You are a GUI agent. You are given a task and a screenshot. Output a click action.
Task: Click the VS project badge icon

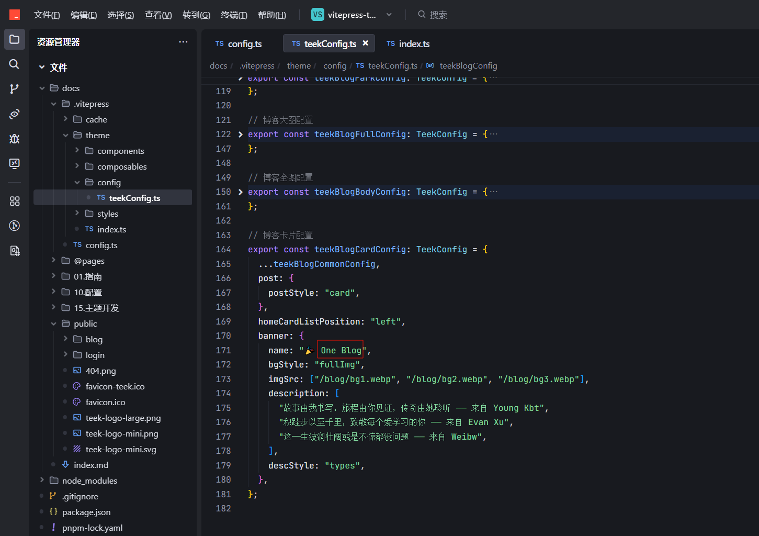[x=318, y=15]
